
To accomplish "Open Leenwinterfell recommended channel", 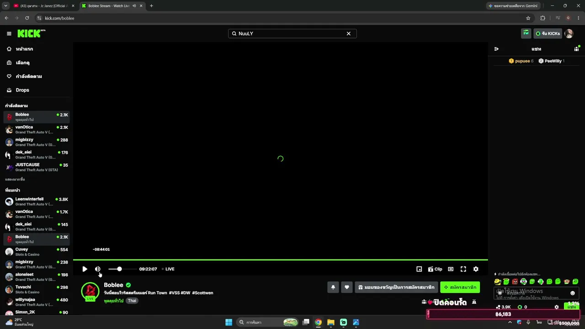I will click(37, 202).
